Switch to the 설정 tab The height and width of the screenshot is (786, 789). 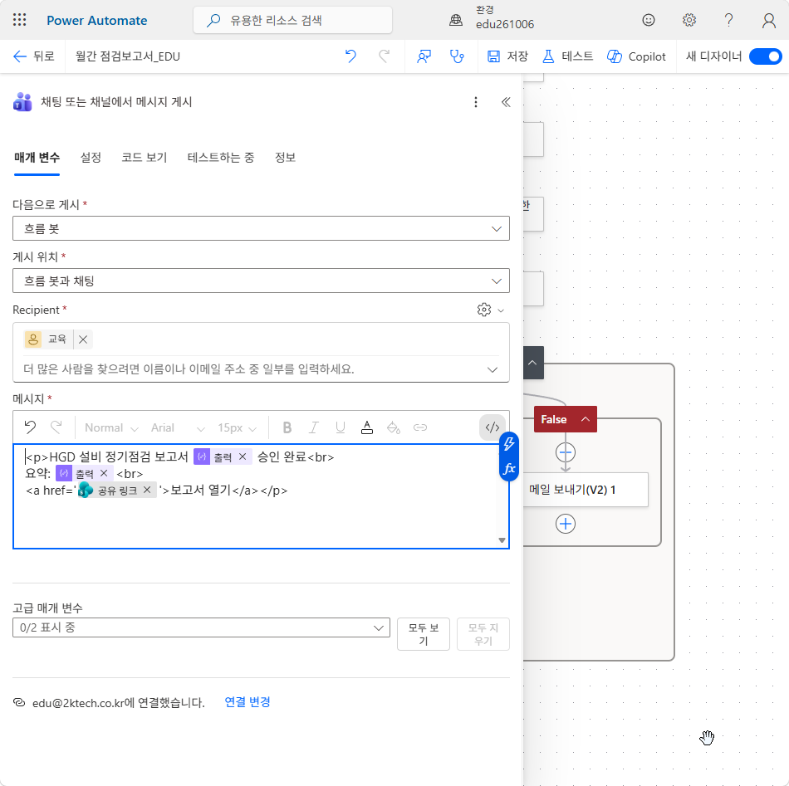pyautogui.click(x=91, y=158)
